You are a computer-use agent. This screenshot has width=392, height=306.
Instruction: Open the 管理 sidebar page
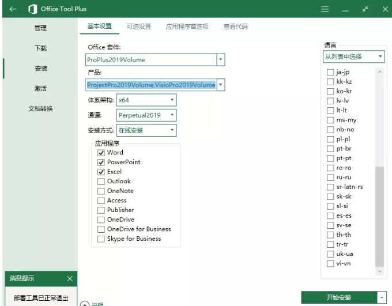(x=40, y=28)
